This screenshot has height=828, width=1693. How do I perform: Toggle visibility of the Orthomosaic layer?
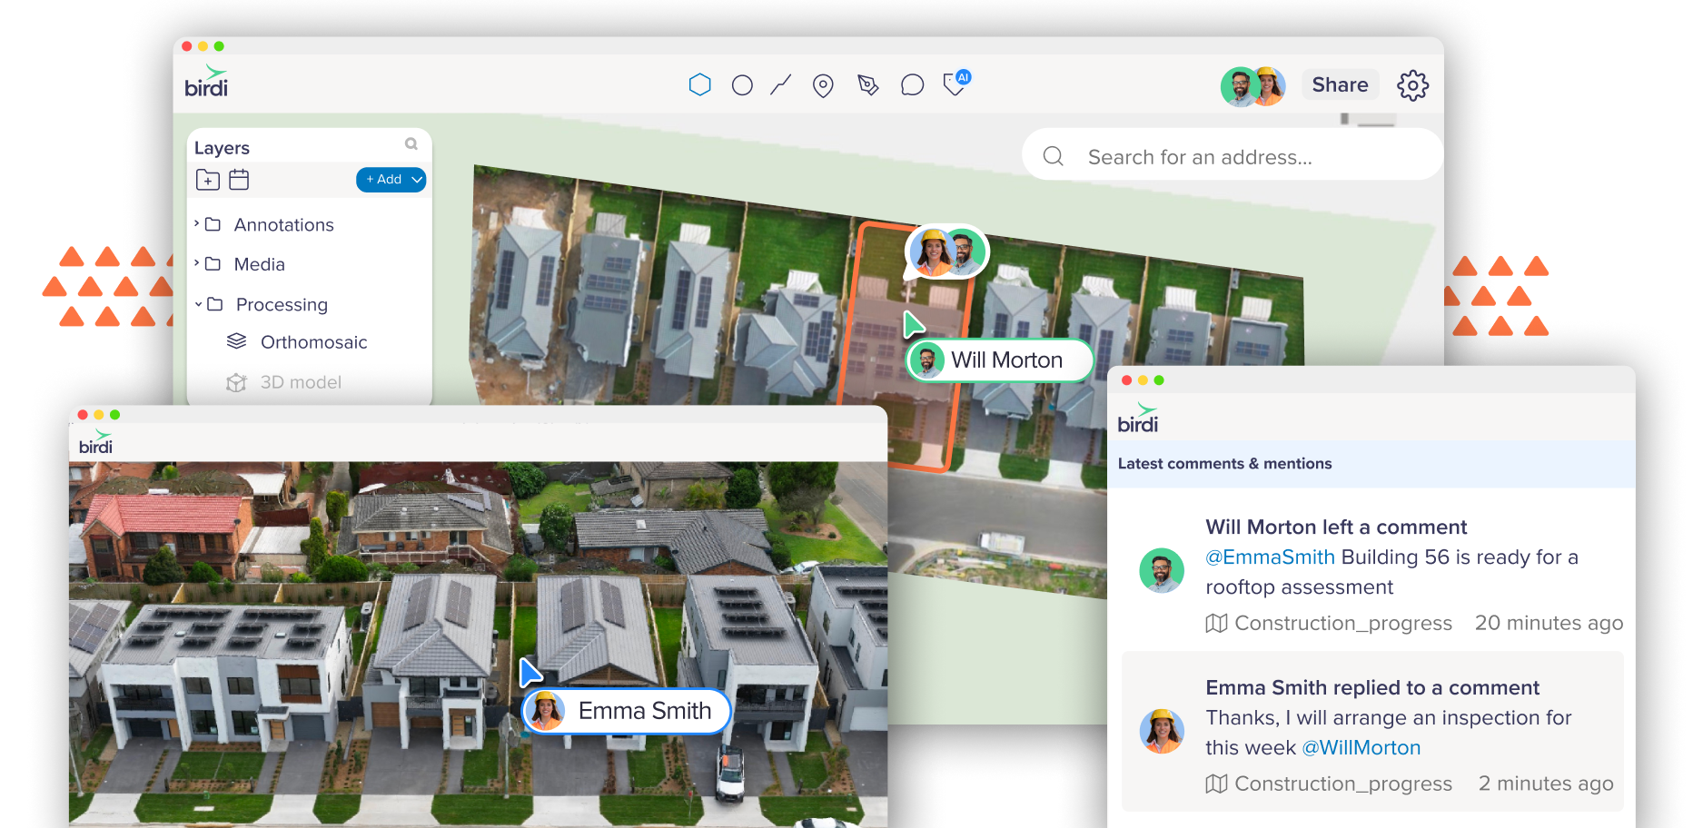coord(236,341)
